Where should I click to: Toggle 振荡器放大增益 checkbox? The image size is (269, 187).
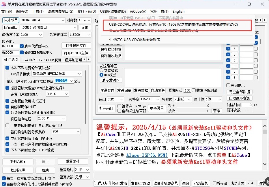pos(7,88)
